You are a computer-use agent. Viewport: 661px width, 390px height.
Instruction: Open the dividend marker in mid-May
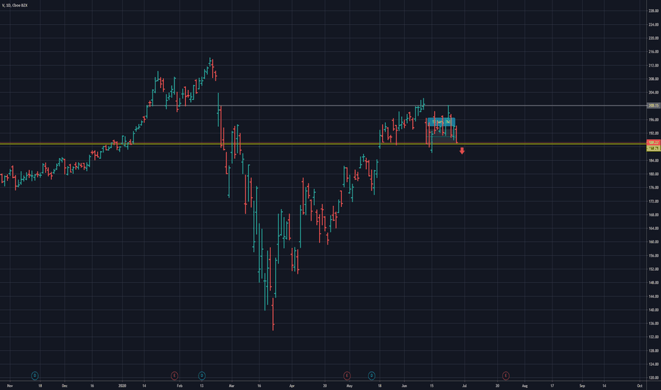[372, 375]
